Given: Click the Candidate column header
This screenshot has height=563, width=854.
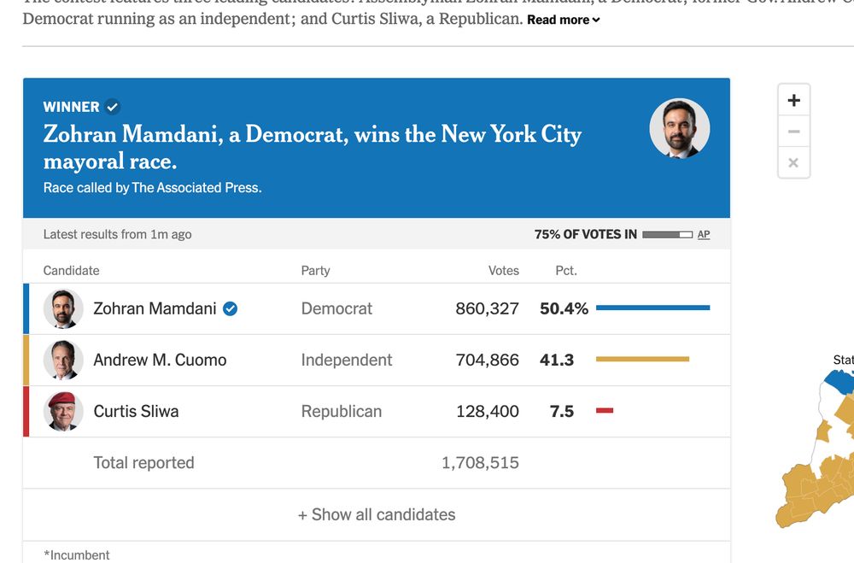Looking at the screenshot, I should point(71,270).
